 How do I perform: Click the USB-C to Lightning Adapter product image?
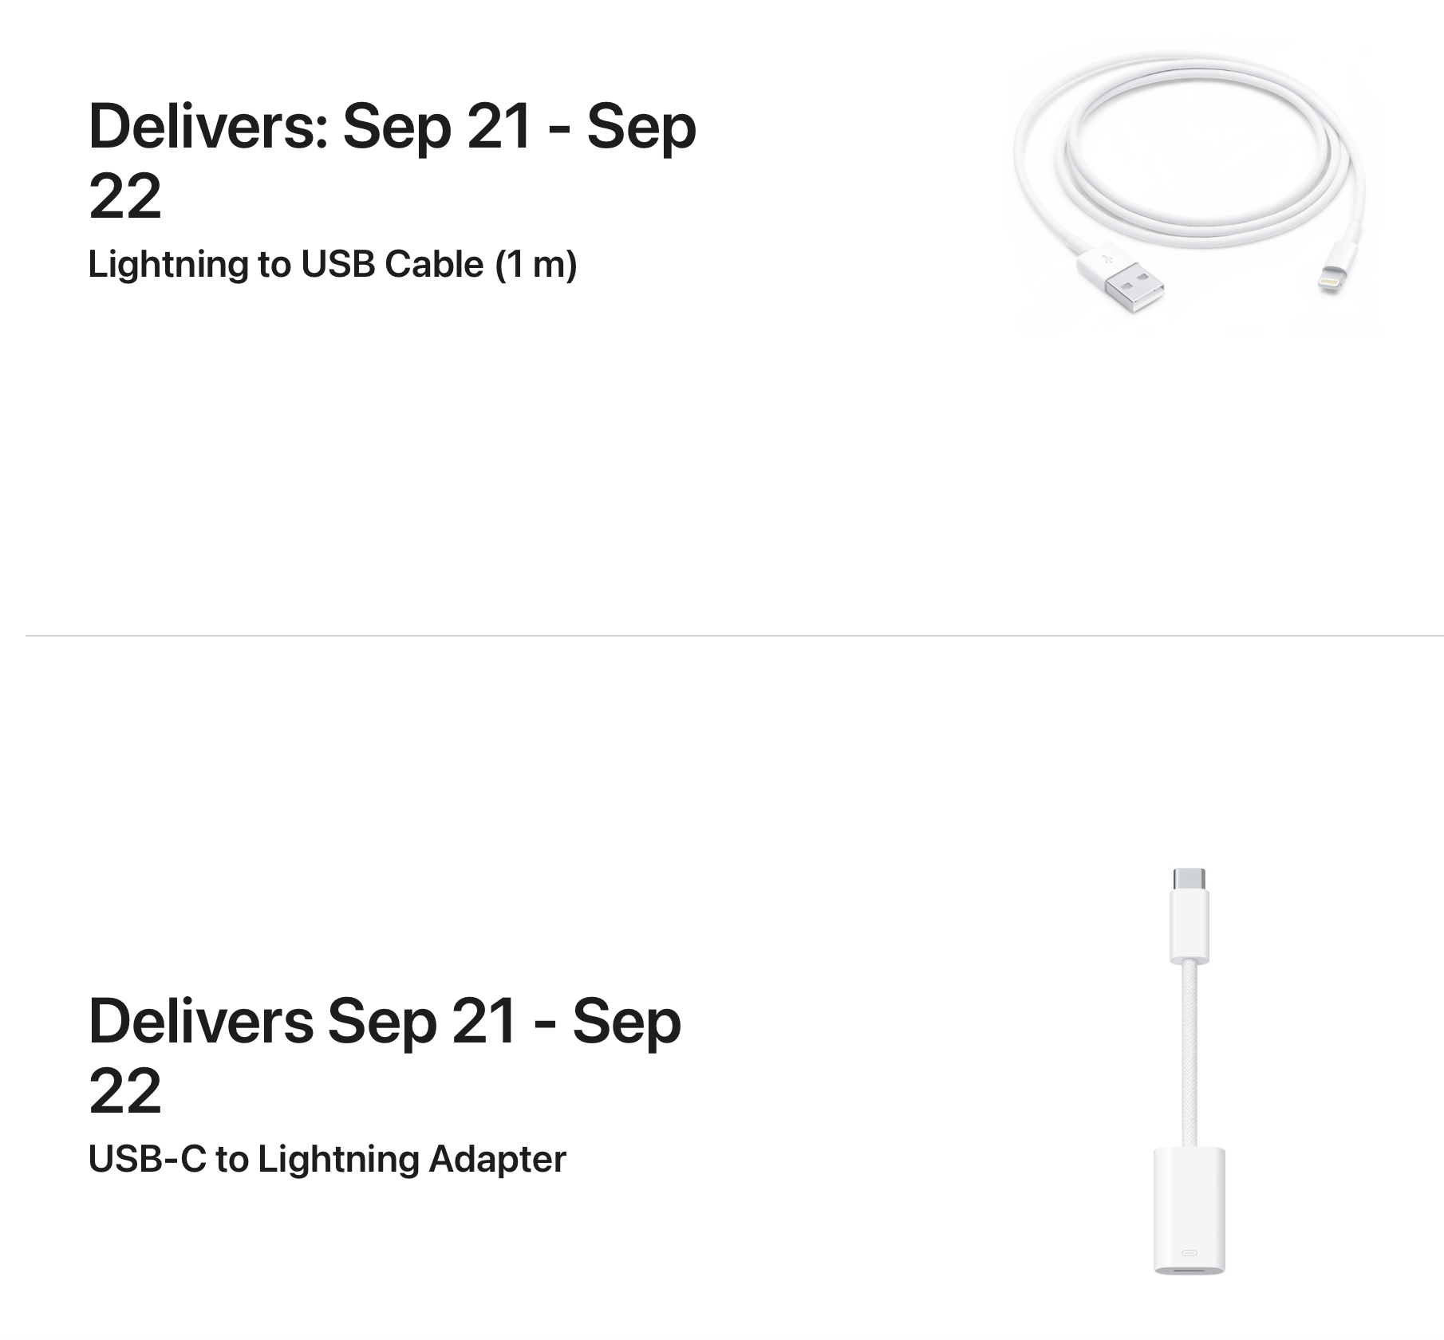pyautogui.click(x=1189, y=1070)
